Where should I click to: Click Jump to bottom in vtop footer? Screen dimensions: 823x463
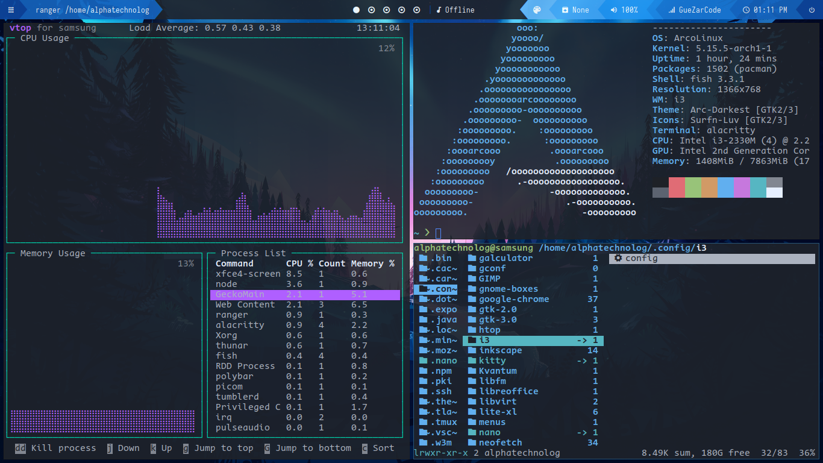coord(313,448)
